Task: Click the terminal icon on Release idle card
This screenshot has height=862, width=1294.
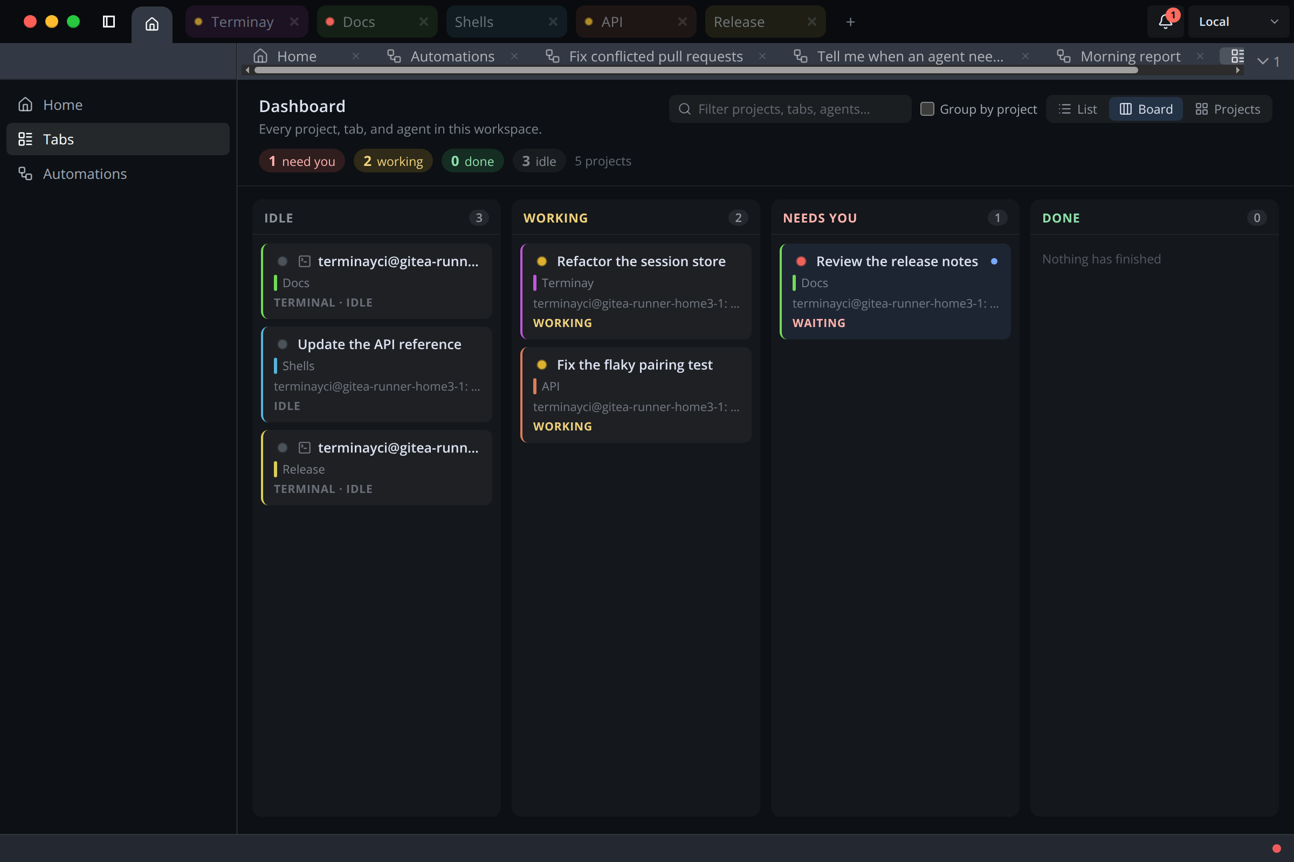Action: pos(304,448)
